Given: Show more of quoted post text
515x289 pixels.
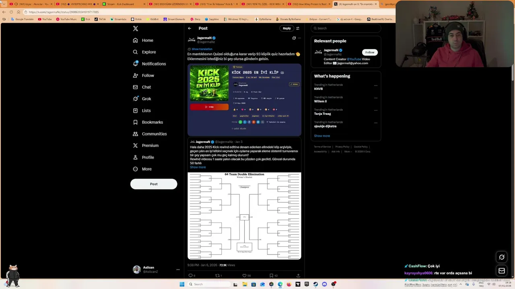Looking at the screenshot, I should point(198,167).
